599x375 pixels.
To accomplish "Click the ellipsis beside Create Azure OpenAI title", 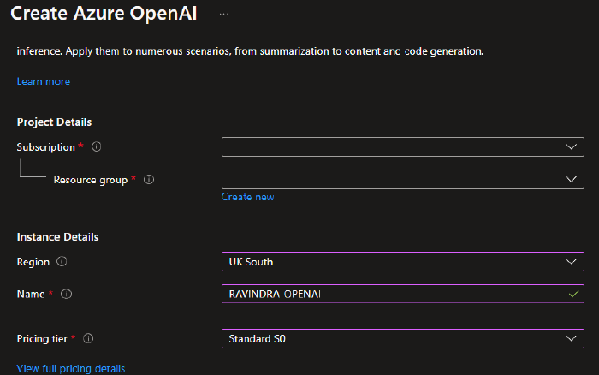I will pos(223,15).
